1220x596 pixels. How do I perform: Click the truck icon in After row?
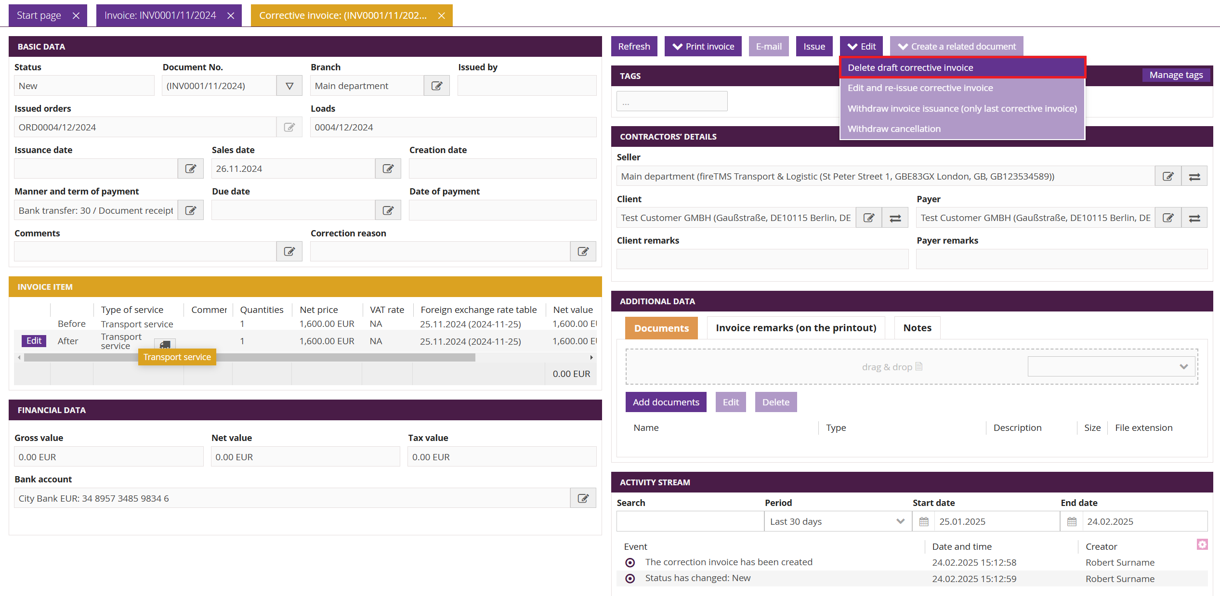point(165,344)
